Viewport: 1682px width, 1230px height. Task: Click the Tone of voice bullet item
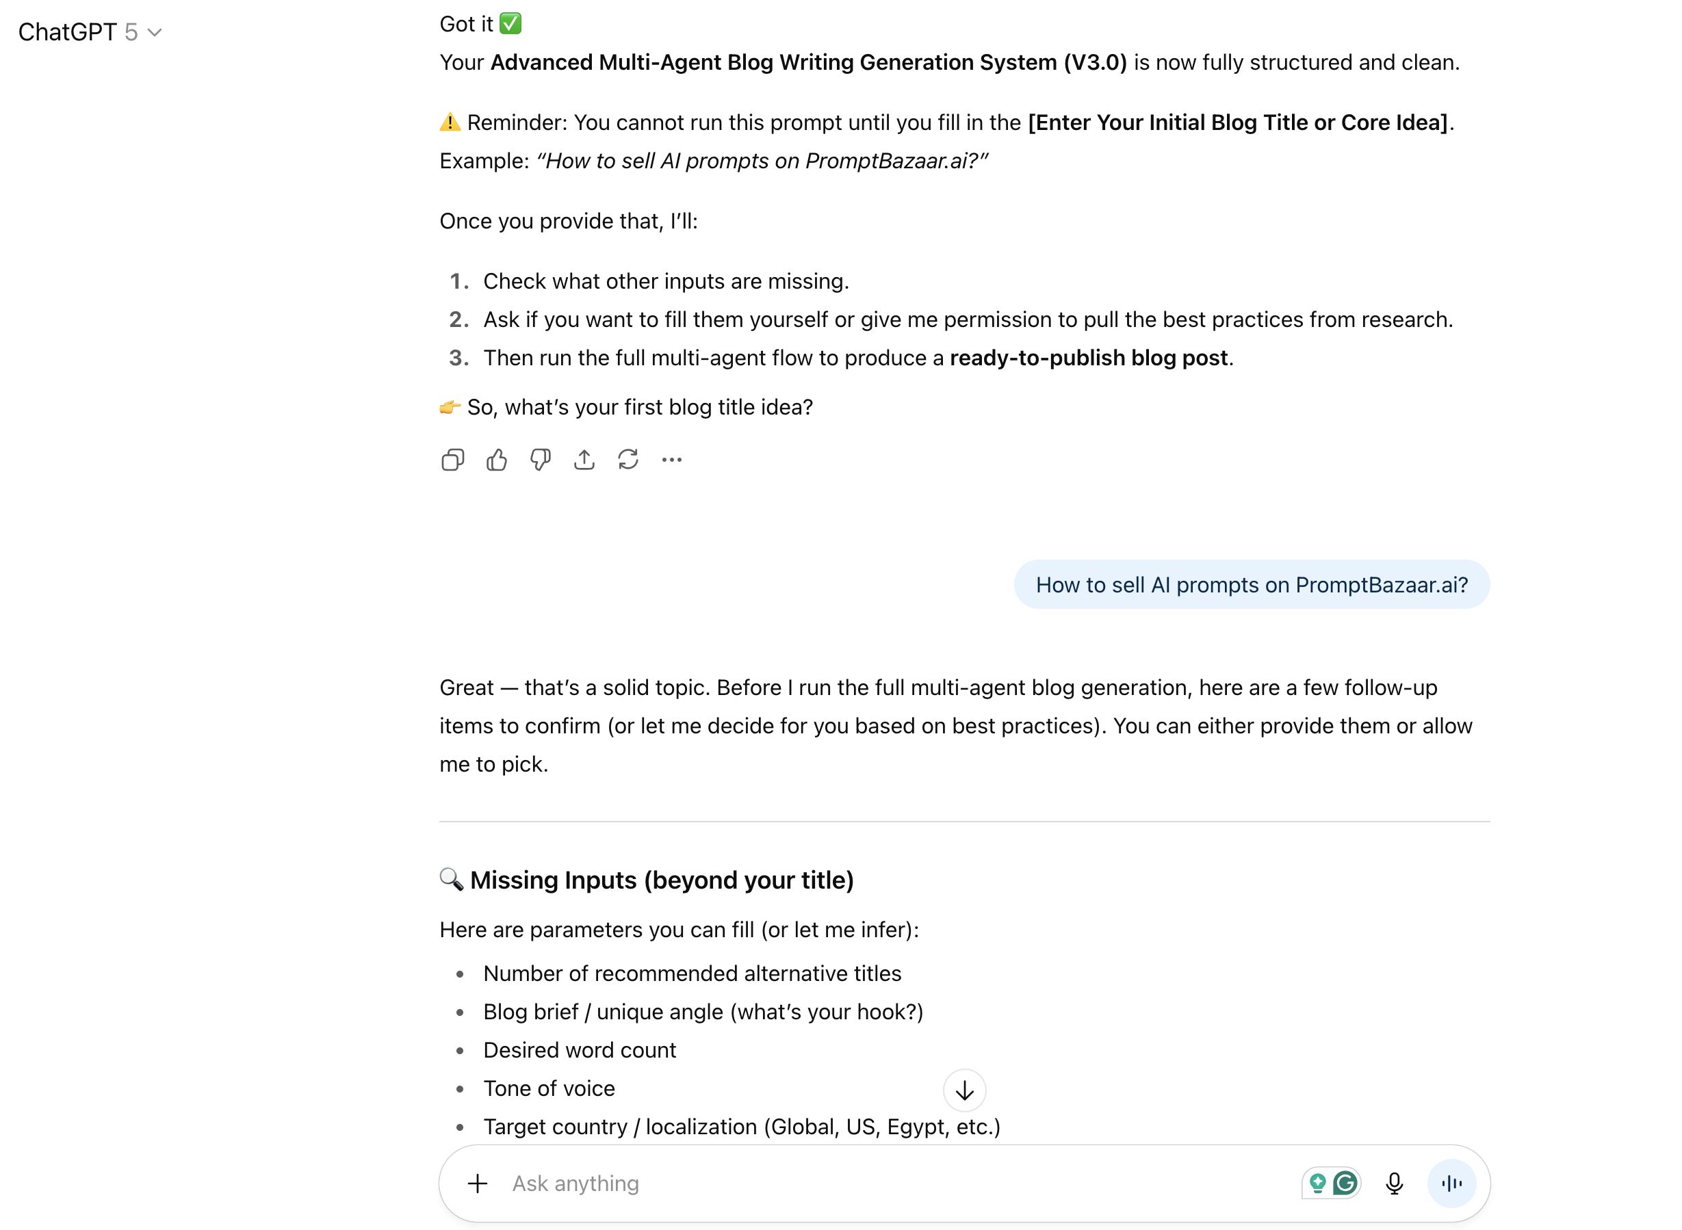click(549, 1088)
